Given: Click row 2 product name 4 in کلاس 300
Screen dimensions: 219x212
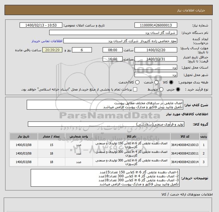Looking at the screenshot, I should point(131,154).
